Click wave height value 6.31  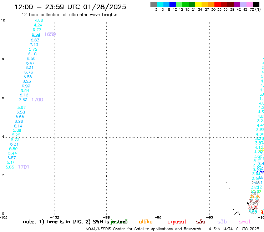(x=30, y=67)
